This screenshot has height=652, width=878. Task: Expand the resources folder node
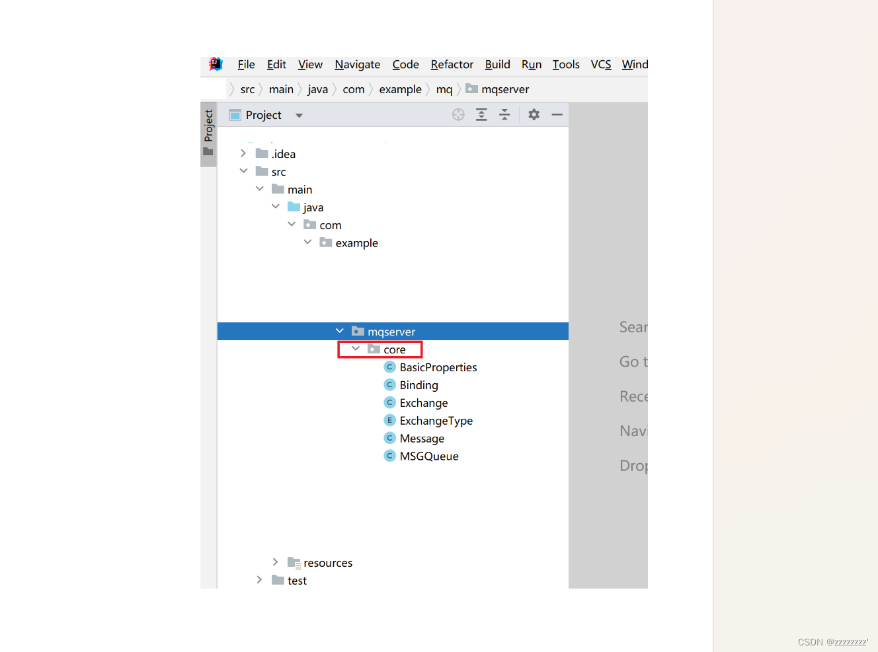coord(275,562)
